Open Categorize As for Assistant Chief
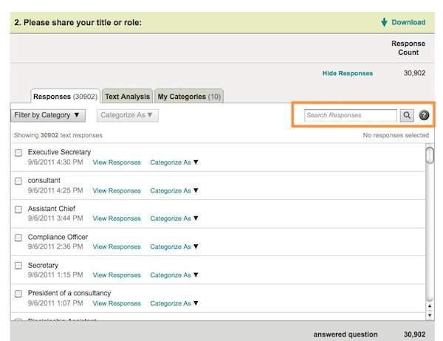 point(174,218)
